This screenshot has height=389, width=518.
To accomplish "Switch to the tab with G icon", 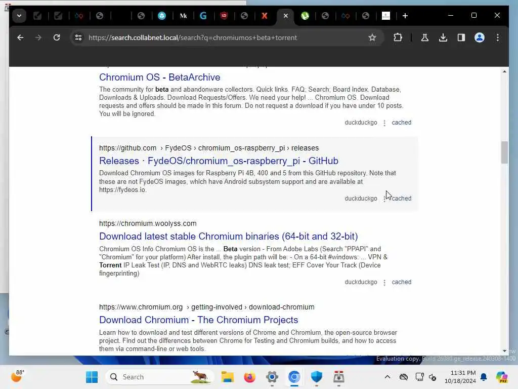I will point(203,16).
